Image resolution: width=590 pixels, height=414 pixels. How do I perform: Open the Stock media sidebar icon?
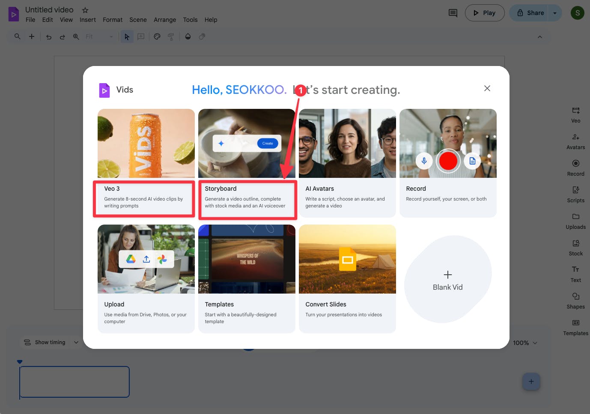[x=575, y=247]
